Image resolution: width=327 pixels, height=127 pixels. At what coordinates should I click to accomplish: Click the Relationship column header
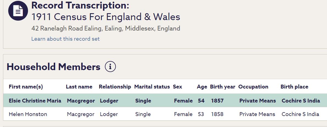point(115,87)
